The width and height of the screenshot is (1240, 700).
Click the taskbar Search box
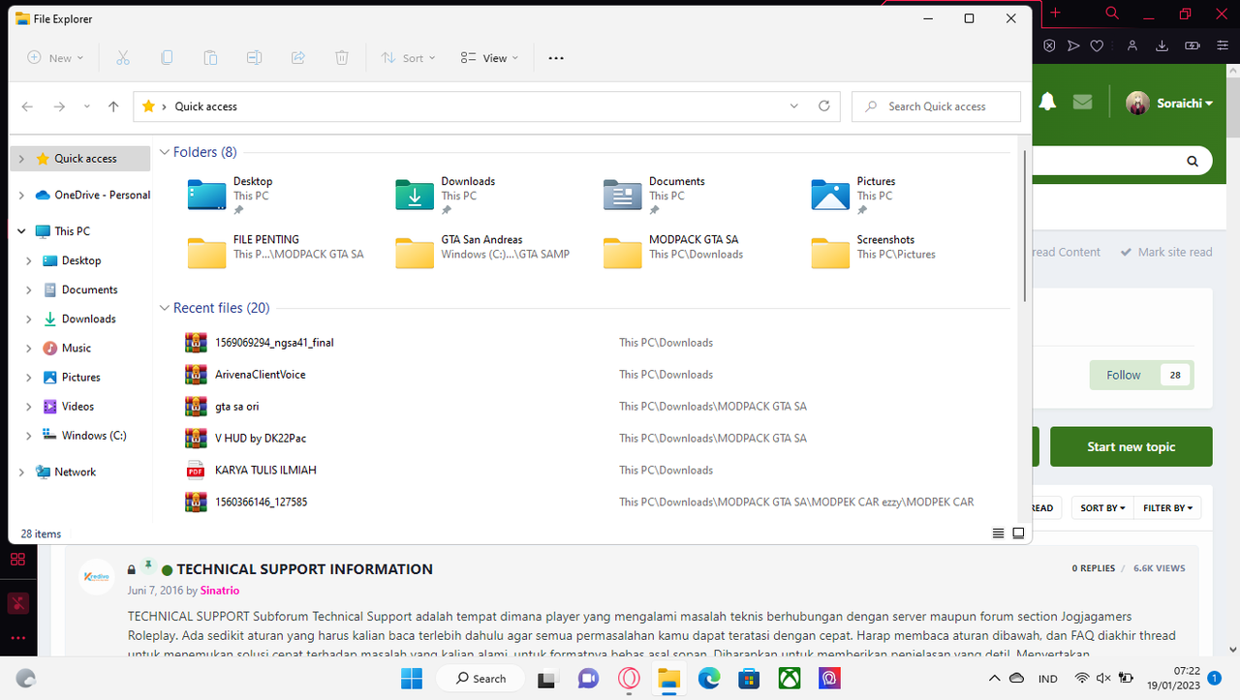(x=479, y=678)
